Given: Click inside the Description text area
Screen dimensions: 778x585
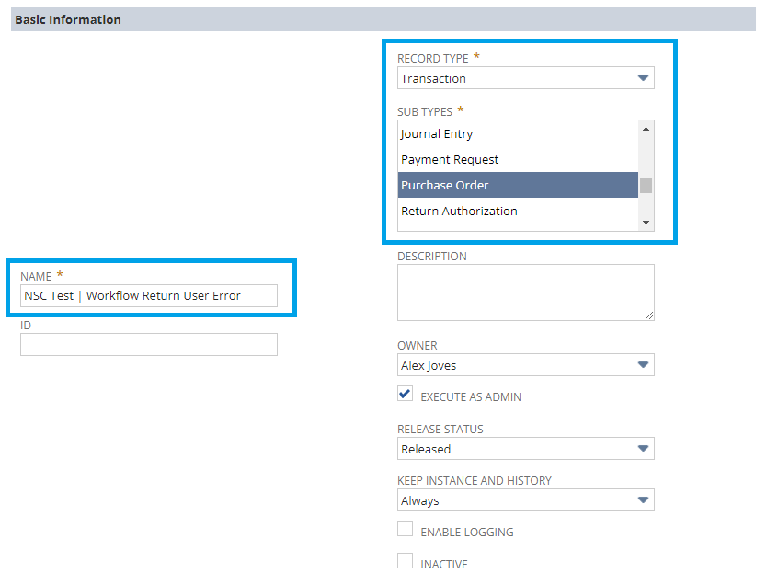Looking at the screenshot, I should (x=526, y=292).
